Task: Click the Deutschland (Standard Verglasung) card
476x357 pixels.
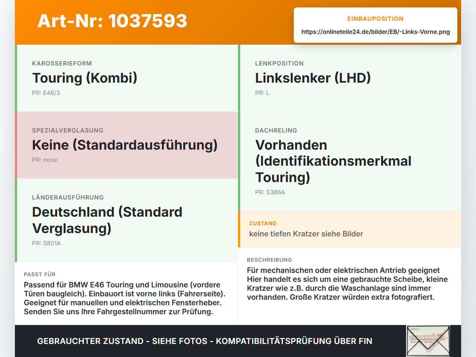Action: point(126,220)
